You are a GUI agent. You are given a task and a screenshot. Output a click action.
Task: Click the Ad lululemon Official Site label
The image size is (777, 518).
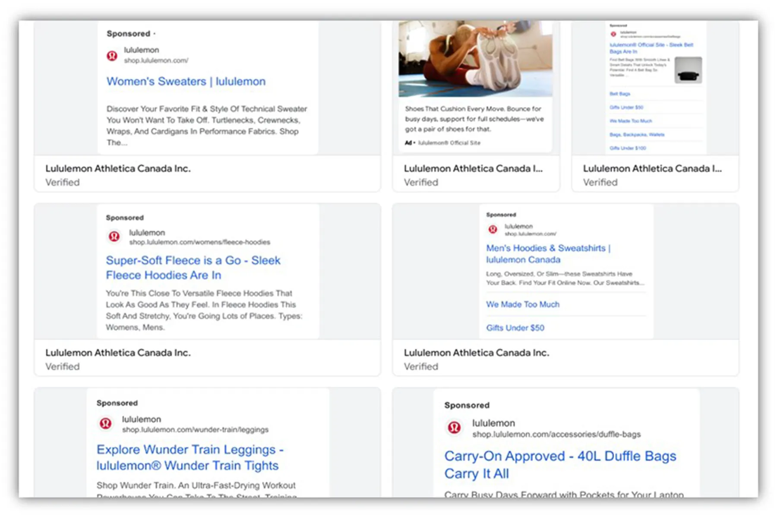[442, 143]
